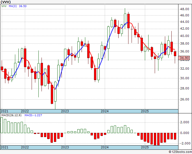Image resolution: width=192 pixels, height=154 pixels.
Task: Select the 30.00 price axis label
Action: click(x=184, y=78)
